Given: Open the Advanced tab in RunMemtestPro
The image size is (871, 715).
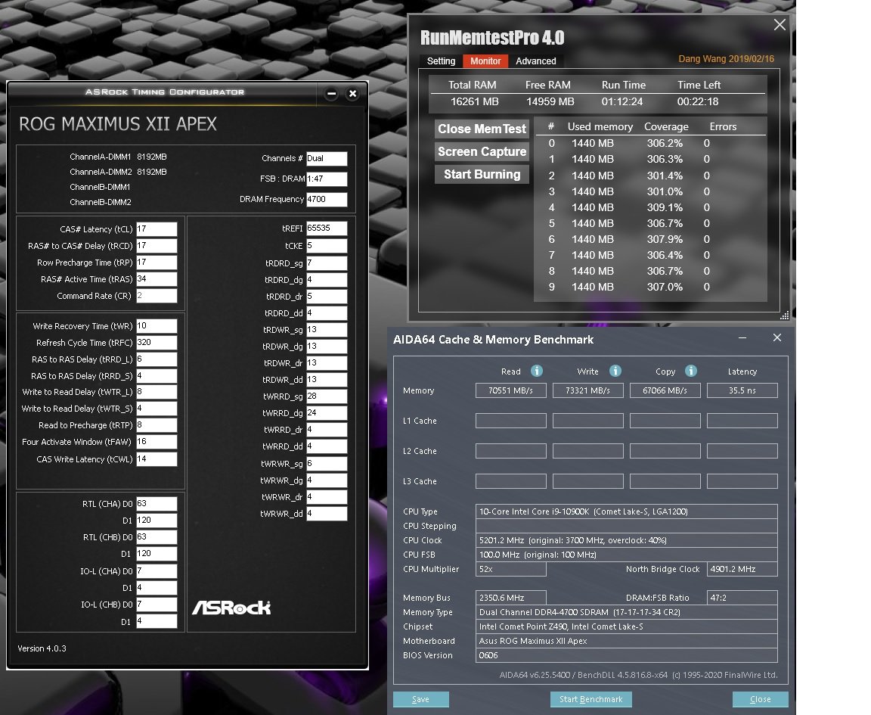Looking at the screenshot, I should point(535,61).
